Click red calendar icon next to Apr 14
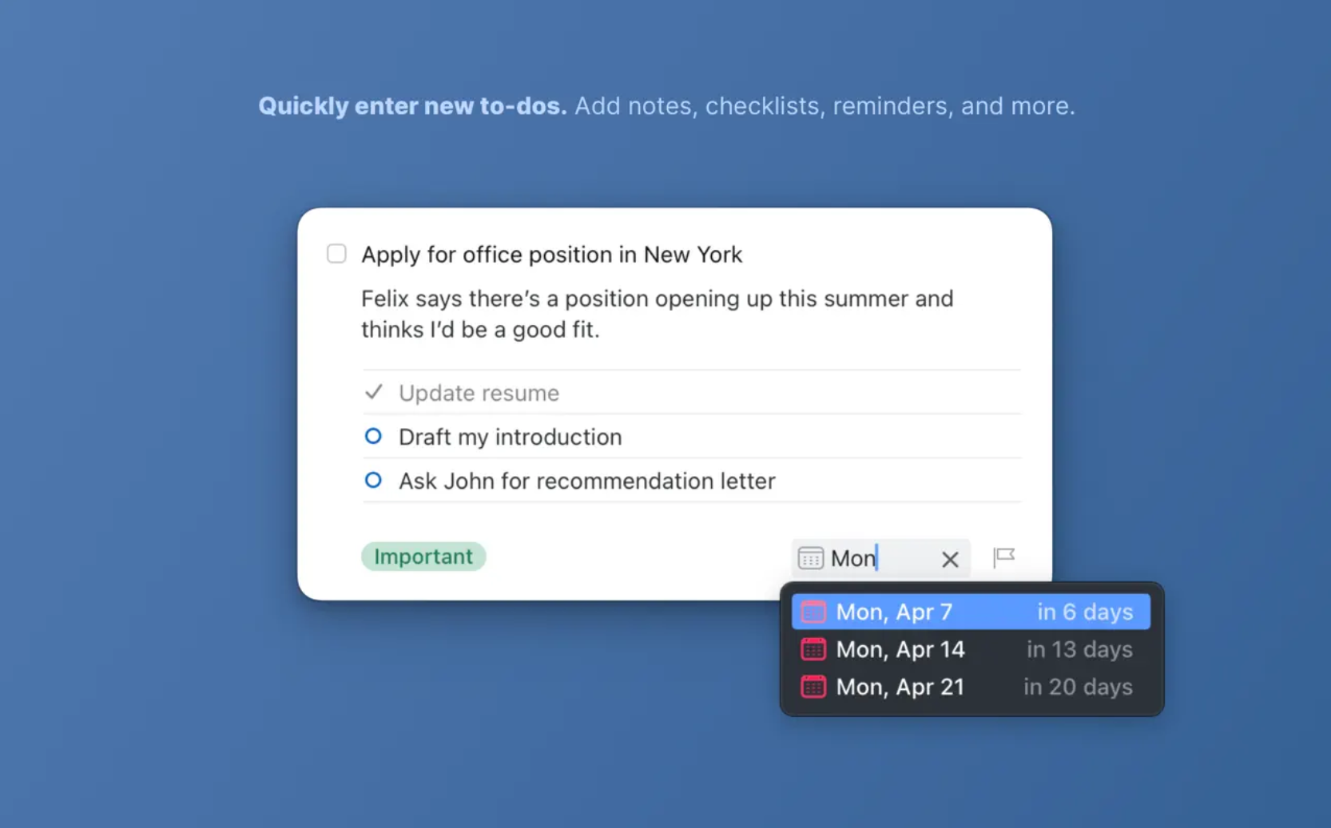Viewport: 1331px width, 828px height. [813, 649]
